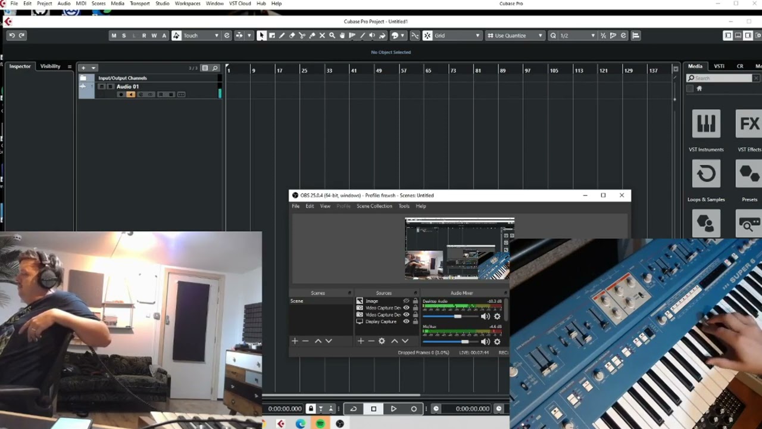762x429 pixels.
Task: Click the transport Record button
Action: 414,409
